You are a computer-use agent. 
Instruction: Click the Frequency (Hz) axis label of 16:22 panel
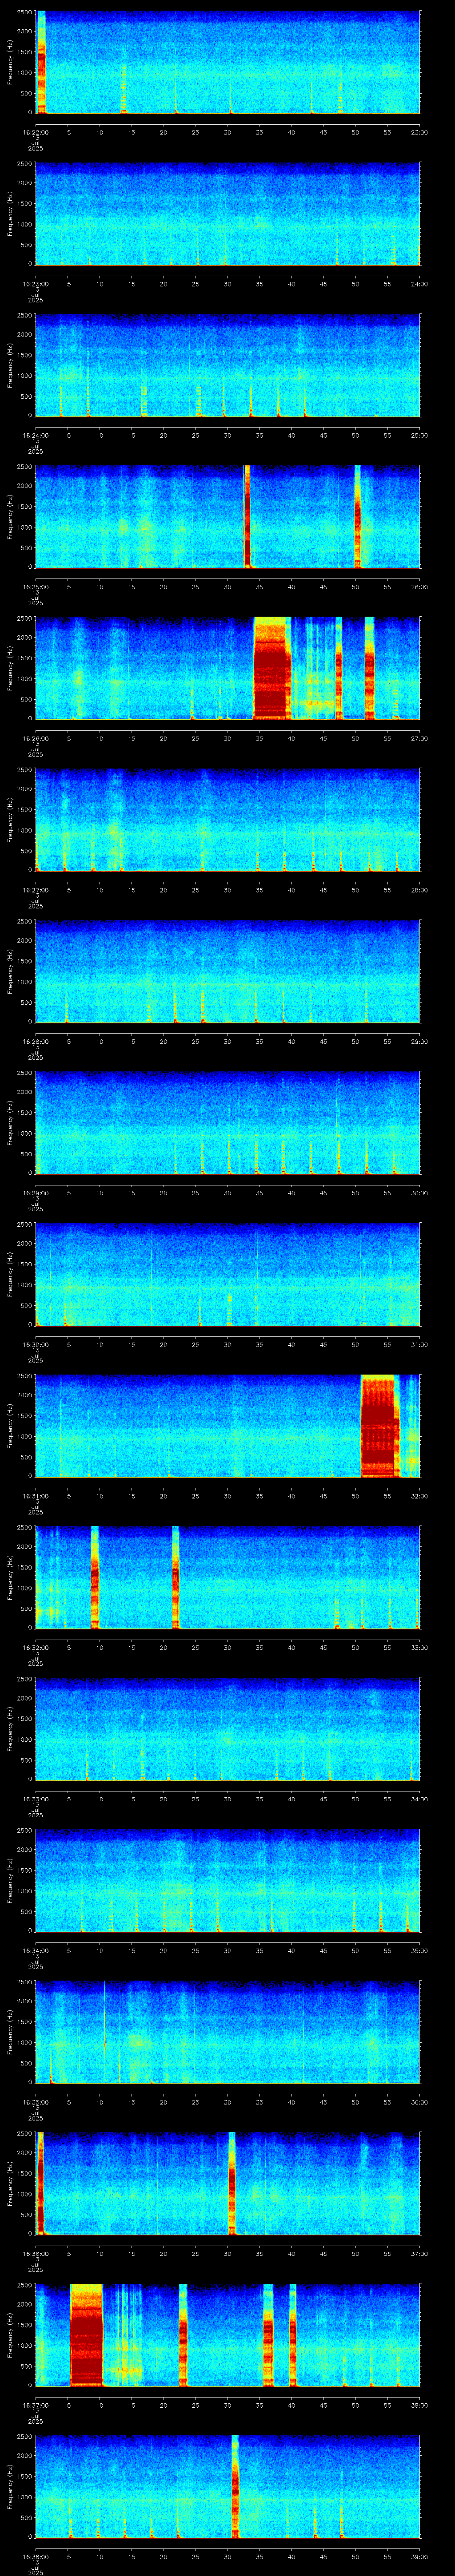[x=10, y=62]
